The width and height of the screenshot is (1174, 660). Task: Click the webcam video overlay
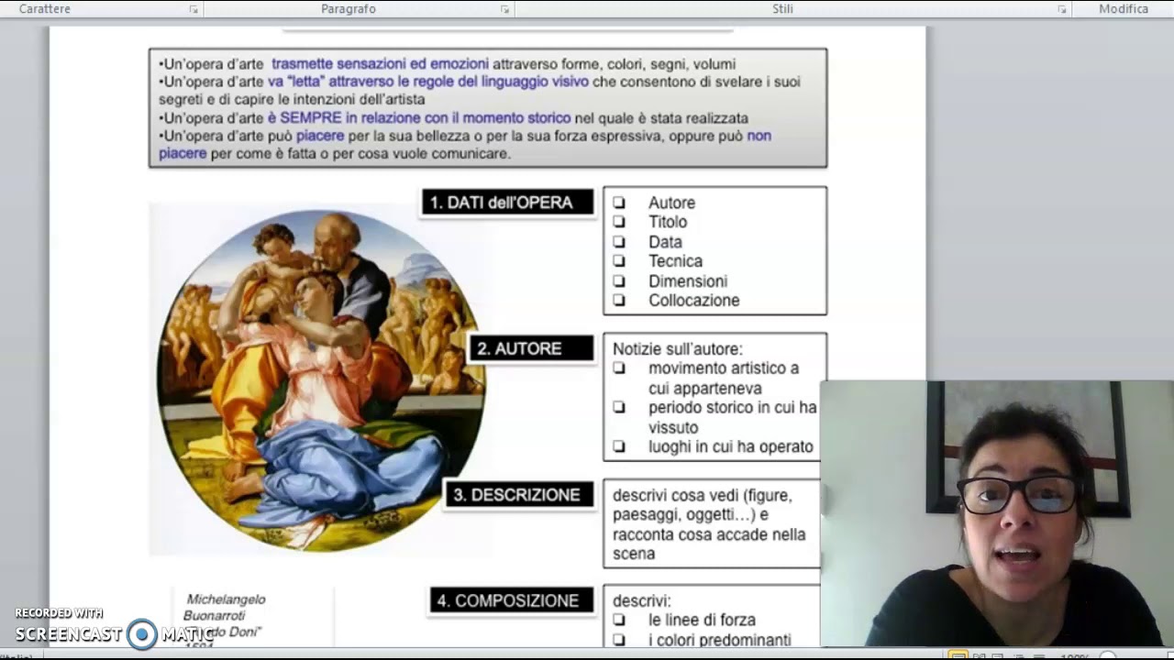coord(997,514)
